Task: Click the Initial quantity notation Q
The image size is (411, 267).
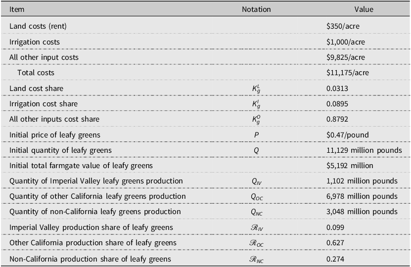Action: point(256,150)
